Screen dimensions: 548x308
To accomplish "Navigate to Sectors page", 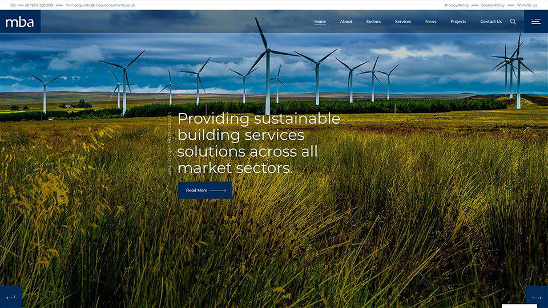I will tap(373, 22).
